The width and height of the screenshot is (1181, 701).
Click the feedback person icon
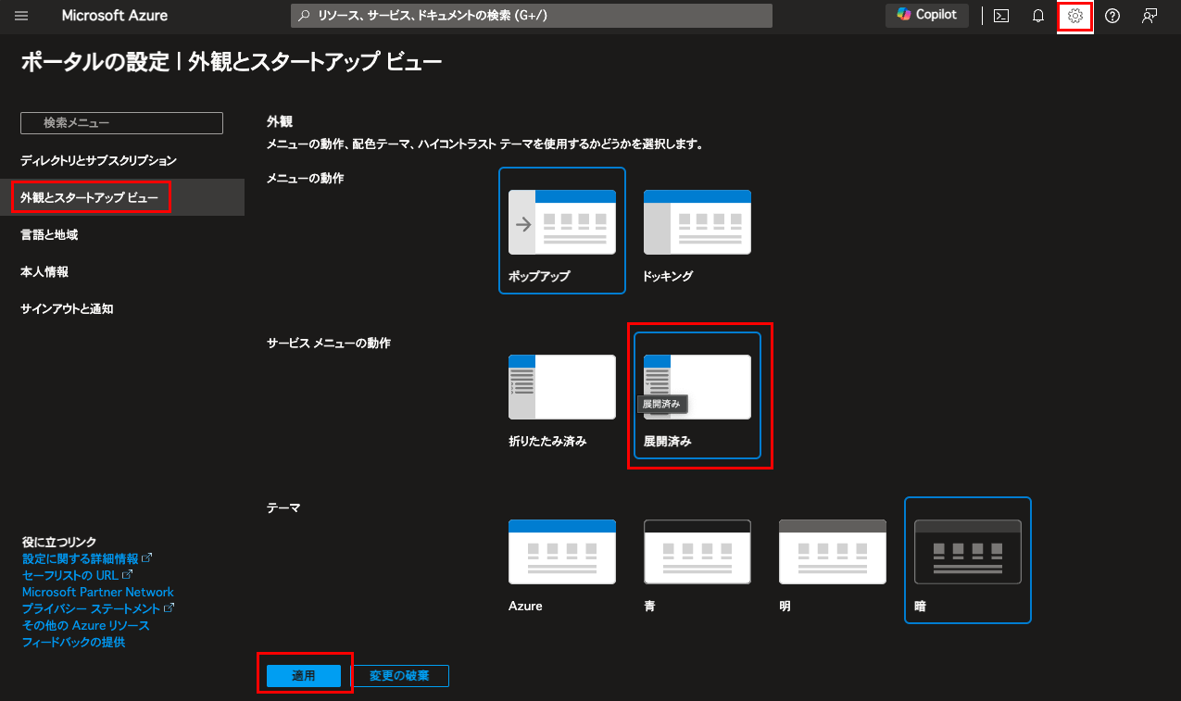pyautogui.click(x=1149, y=16)
